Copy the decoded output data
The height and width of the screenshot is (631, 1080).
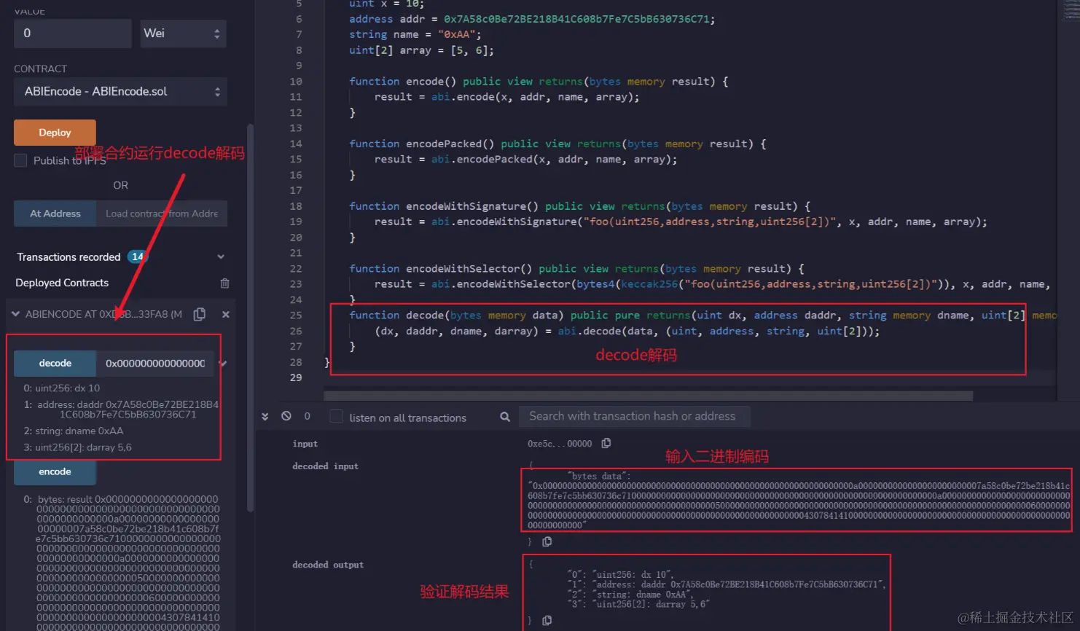[547, 620]
